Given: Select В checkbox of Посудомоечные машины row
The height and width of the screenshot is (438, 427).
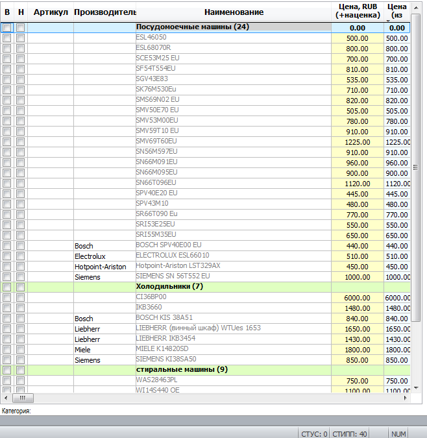Looking at the screenshot, I should (7, 27).
